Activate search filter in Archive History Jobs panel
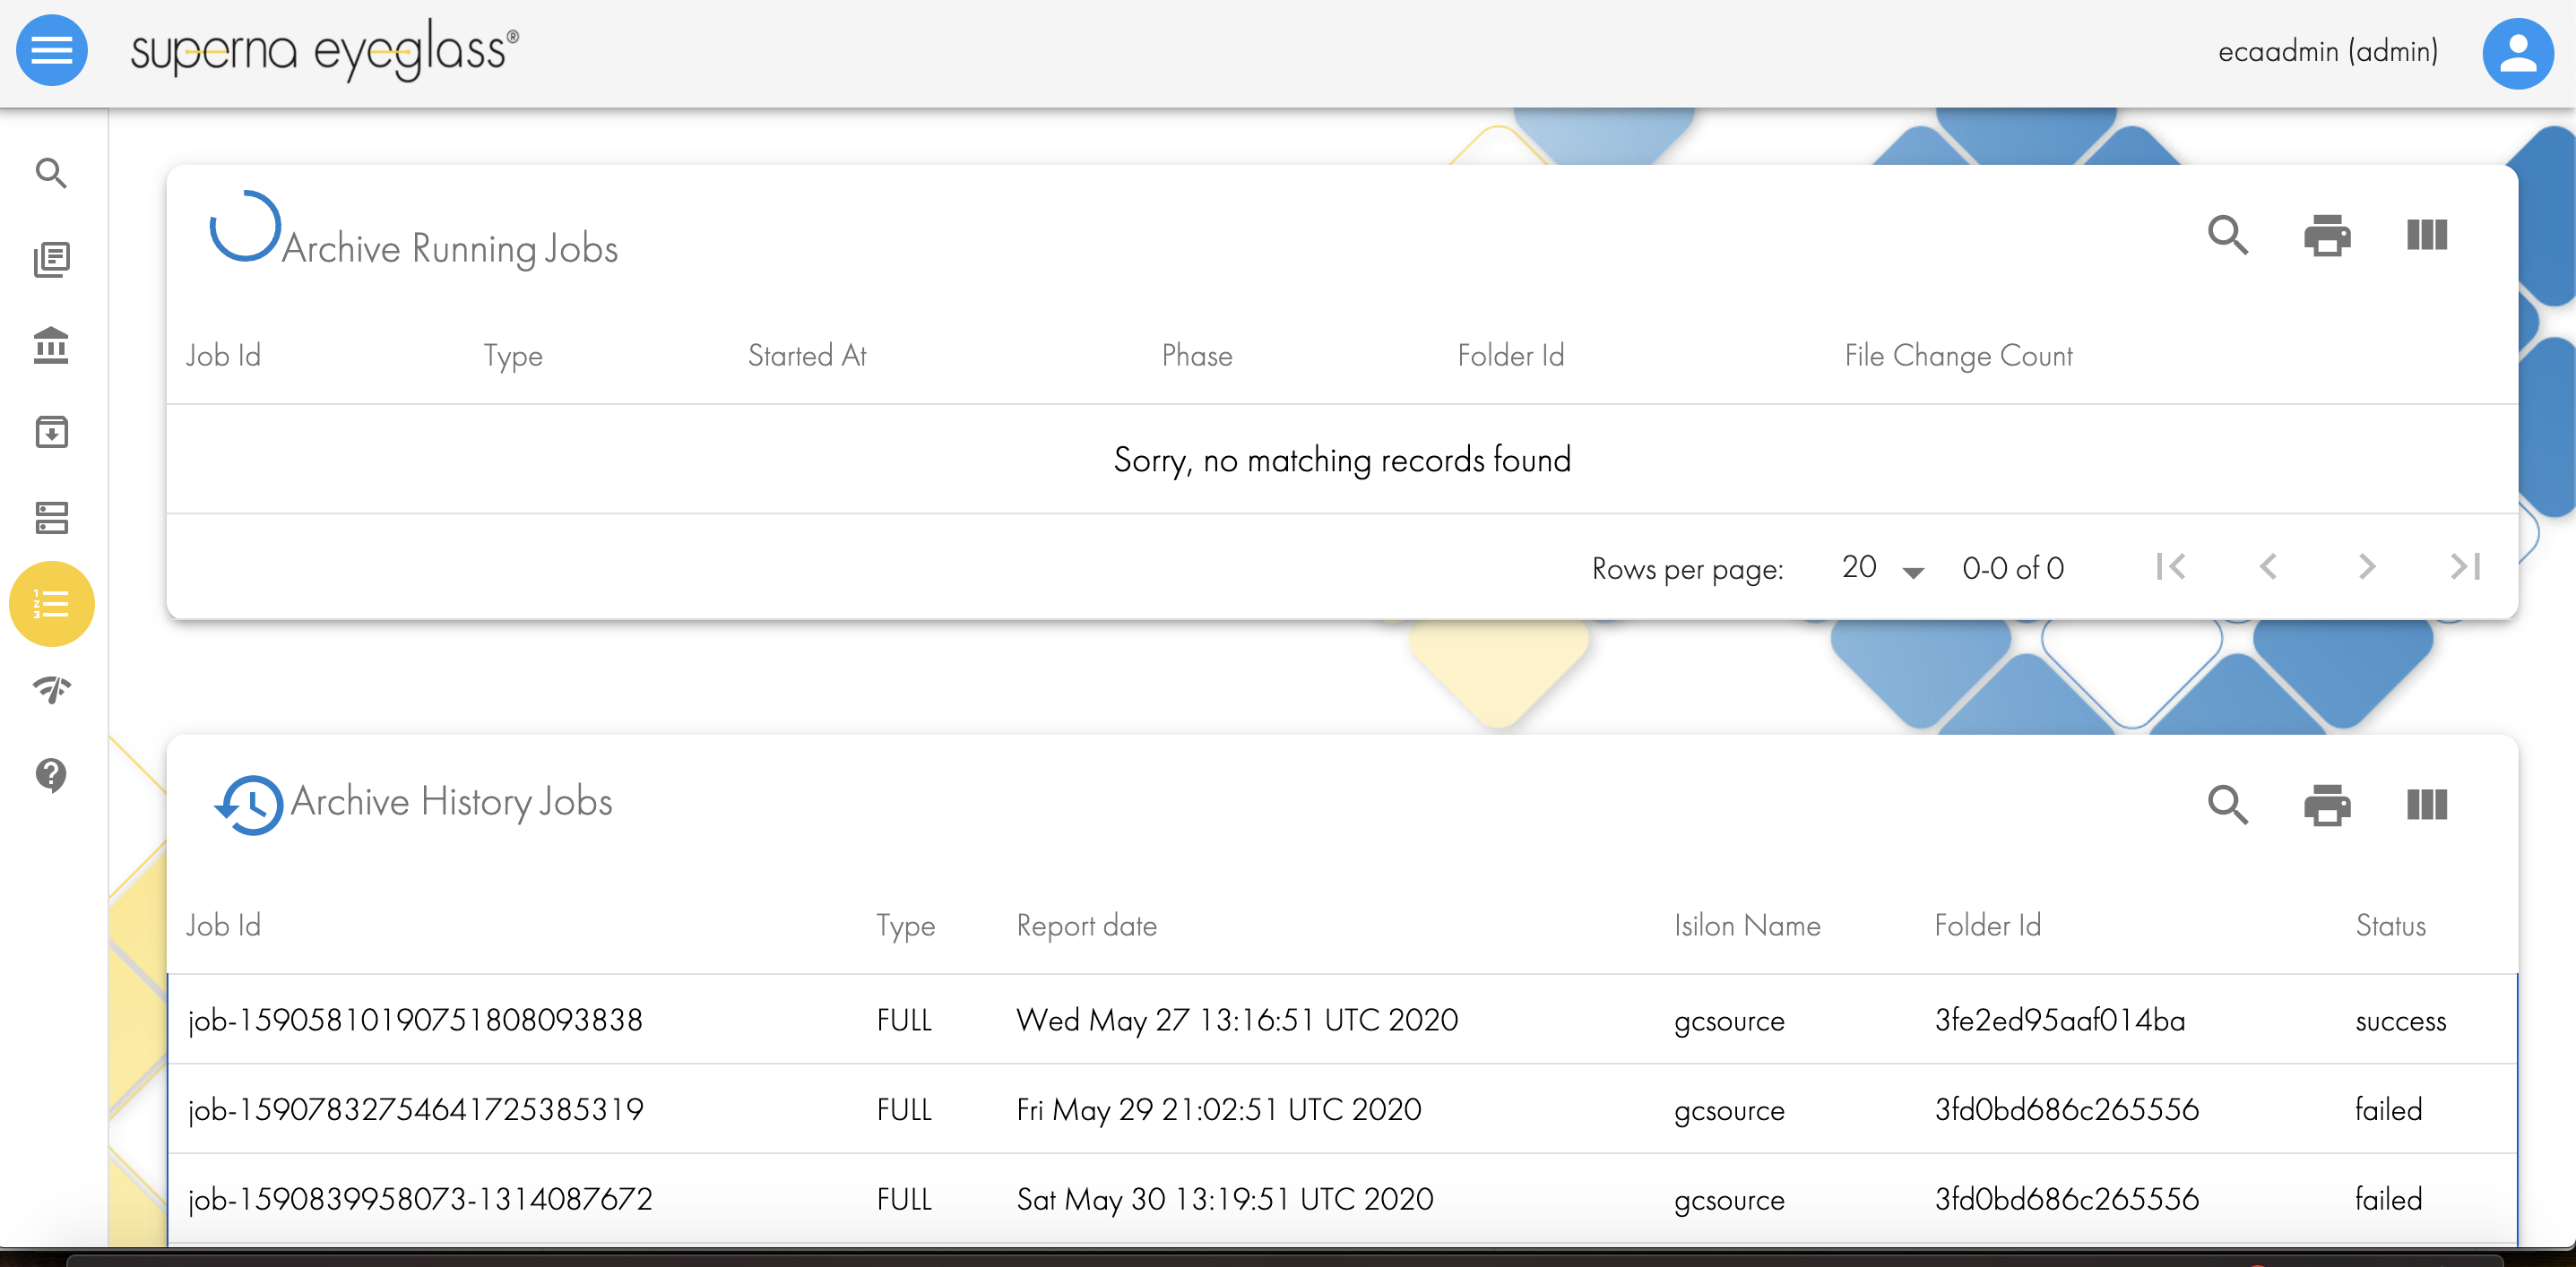The image size is (2576, 1267). 2229,805
